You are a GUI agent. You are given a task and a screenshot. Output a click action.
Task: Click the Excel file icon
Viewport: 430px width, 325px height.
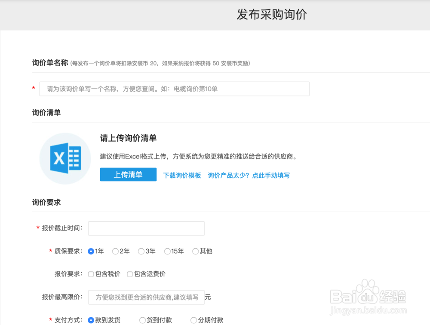pos(65,158)
